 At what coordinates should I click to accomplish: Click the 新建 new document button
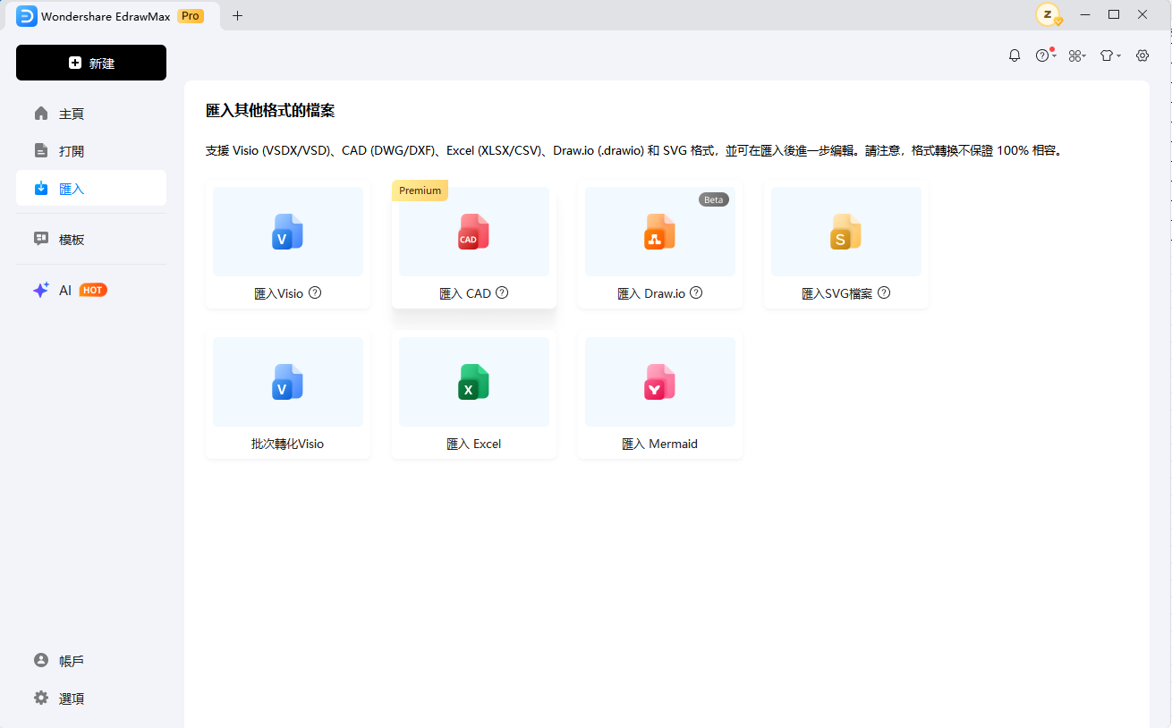click(90, 63)
